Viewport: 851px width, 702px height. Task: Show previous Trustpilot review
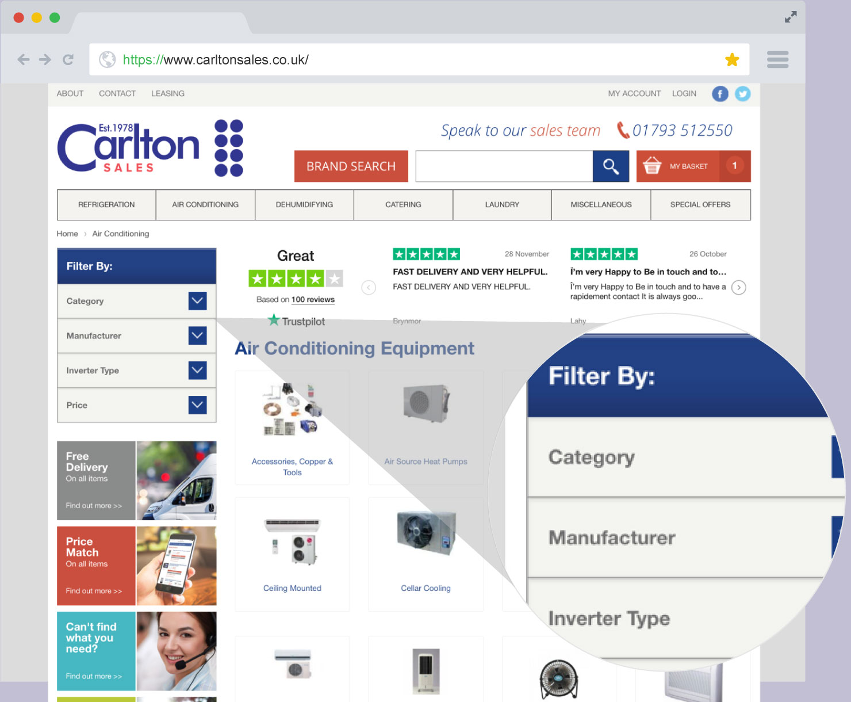(x=369, y=287)
